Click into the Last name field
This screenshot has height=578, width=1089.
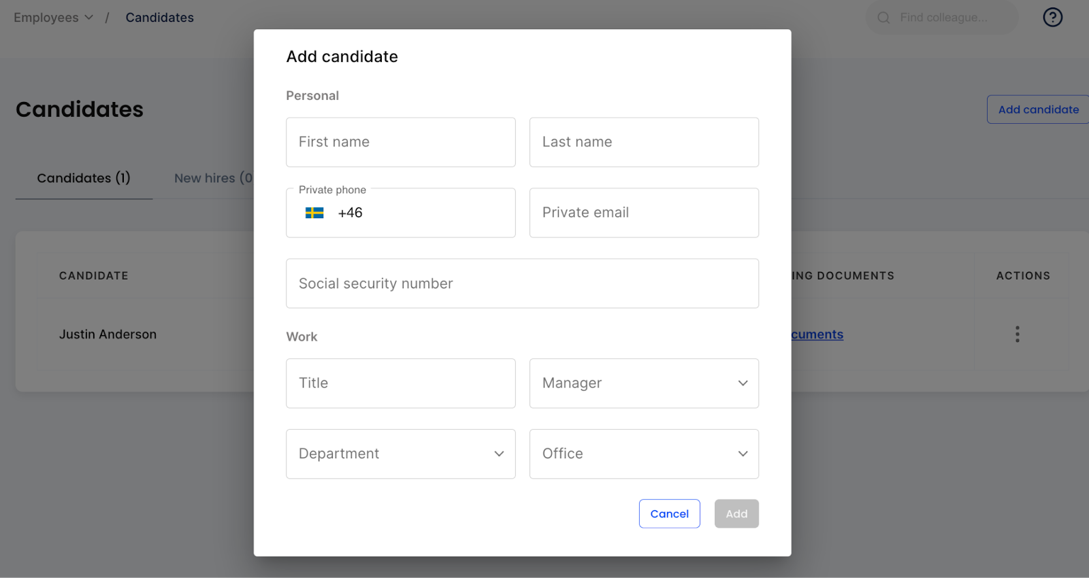[x=644, y=142]
